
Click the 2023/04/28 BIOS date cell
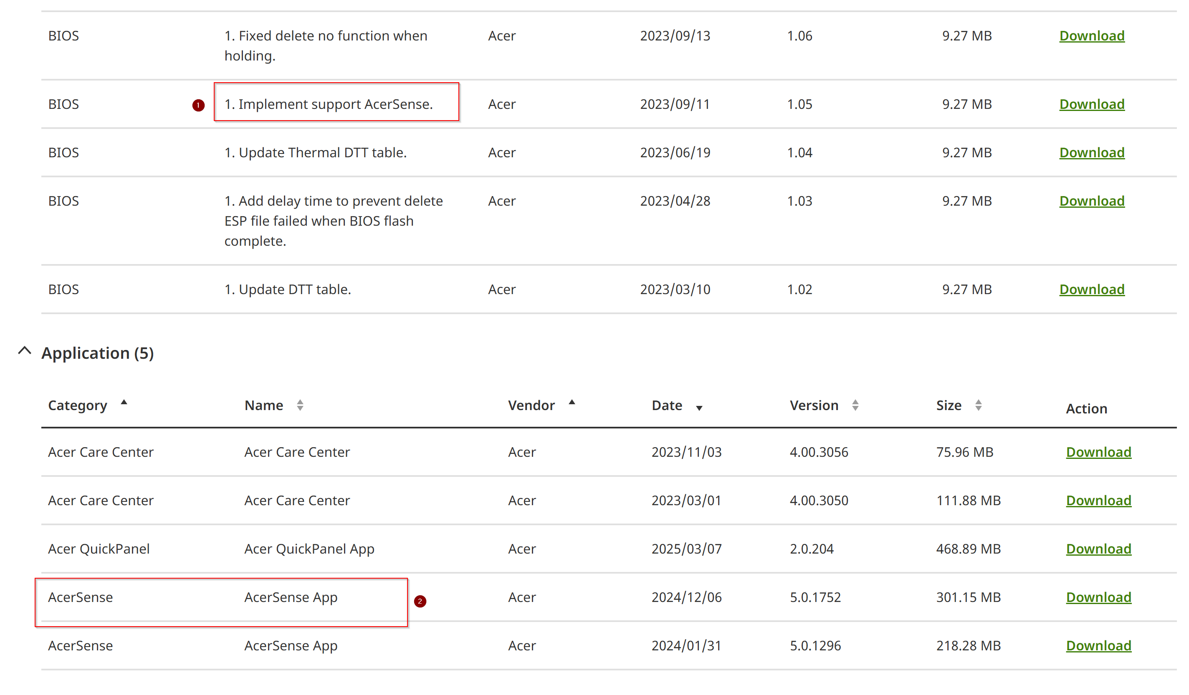point(675,201)
